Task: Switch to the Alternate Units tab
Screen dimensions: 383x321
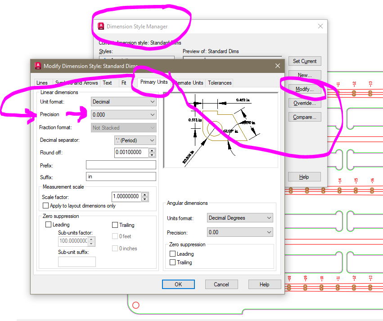Action: [189, 83]
